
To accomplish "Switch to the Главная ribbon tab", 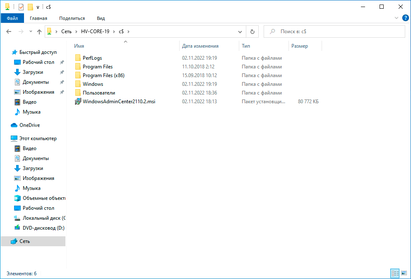I will (38, 18).
